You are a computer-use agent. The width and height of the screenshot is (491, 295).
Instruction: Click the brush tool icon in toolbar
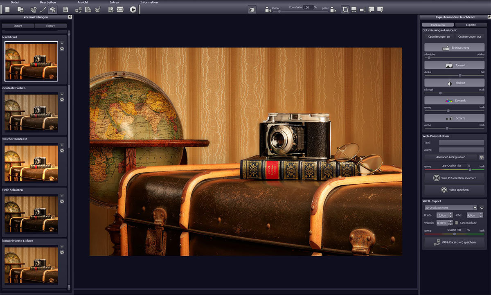[43, 9]
